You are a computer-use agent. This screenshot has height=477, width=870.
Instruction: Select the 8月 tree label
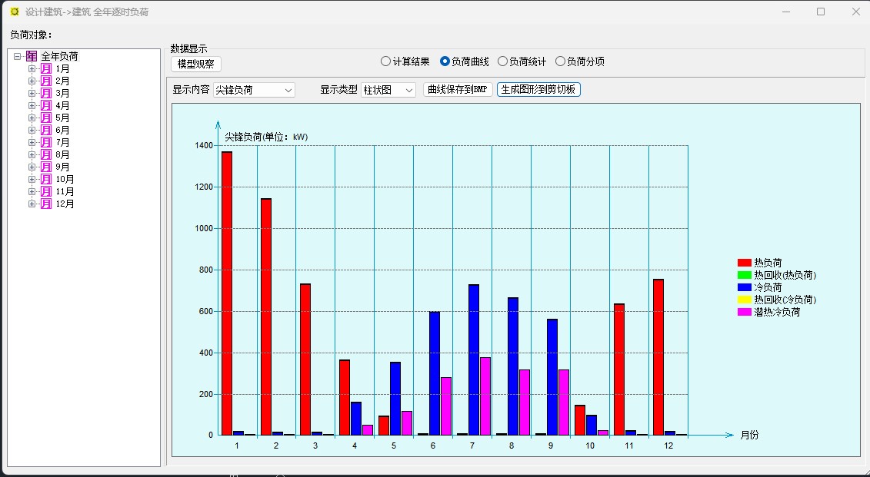click(63, 154)
